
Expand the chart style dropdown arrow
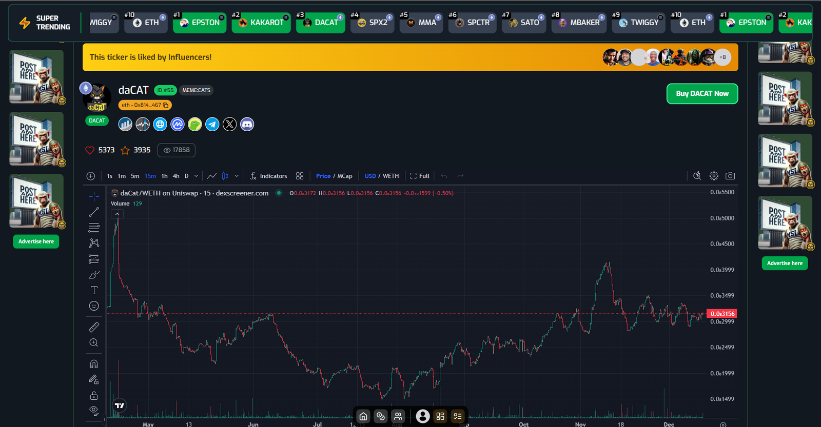pos(237,176)
